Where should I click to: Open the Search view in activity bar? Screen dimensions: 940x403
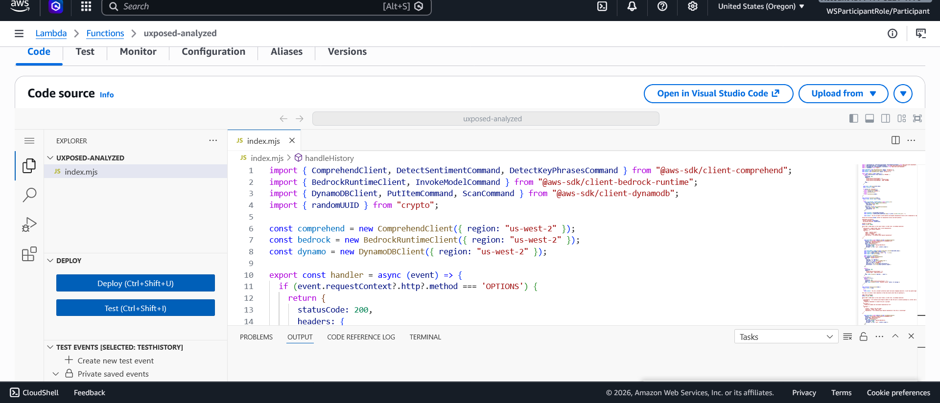click(x=29, y=195)
